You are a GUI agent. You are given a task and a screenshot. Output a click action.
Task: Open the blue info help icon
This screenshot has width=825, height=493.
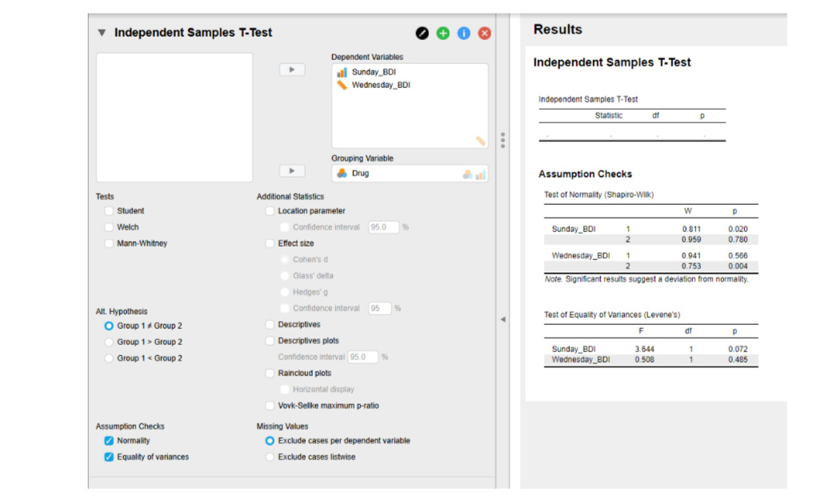pyautogui.click(x=463, y=33)
